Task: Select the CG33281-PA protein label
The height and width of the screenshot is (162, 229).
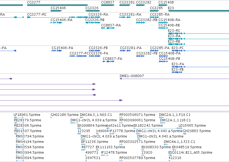Action: click(131, 48)
